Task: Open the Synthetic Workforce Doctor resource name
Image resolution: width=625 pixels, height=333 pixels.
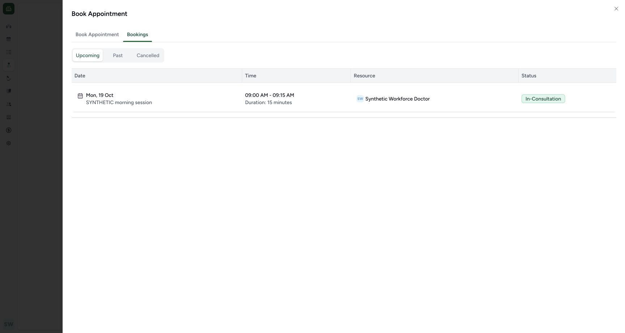Action: coord(397,99)
